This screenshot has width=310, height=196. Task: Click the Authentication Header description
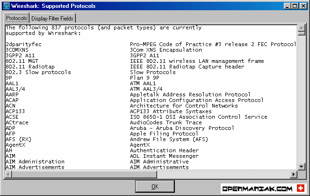point(164,150)
